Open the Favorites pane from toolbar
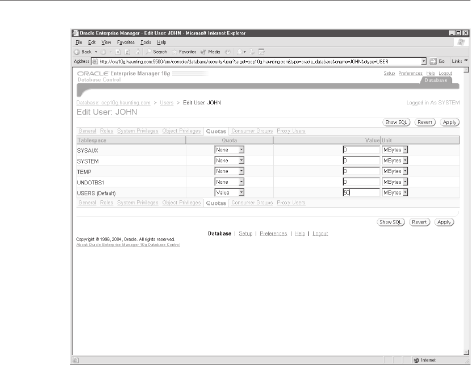This screenshot has width=471, height=365. pyautogui.click(x=184, y=52)
